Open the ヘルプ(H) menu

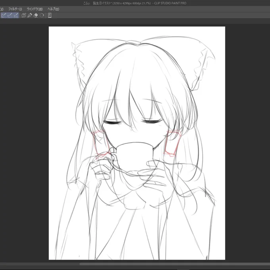53,9
